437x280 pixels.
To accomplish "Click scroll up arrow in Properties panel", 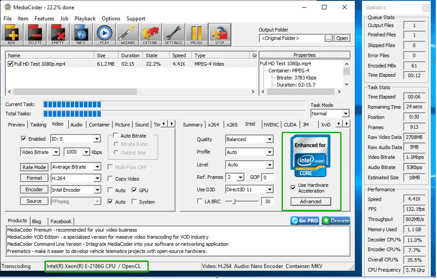I will point(346,64).
